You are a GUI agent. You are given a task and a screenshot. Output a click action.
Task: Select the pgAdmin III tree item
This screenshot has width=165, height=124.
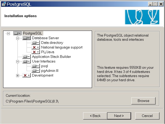click(x=50, y=71)
